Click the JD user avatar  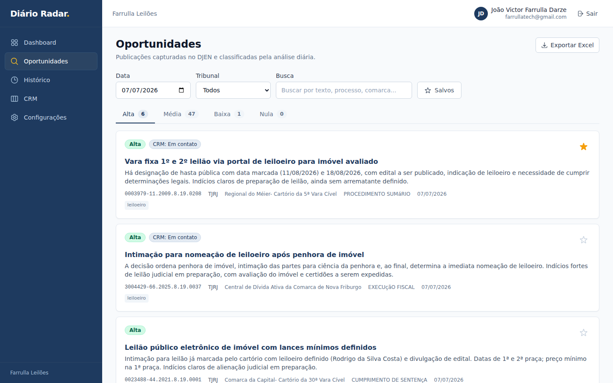click(481, 14)
